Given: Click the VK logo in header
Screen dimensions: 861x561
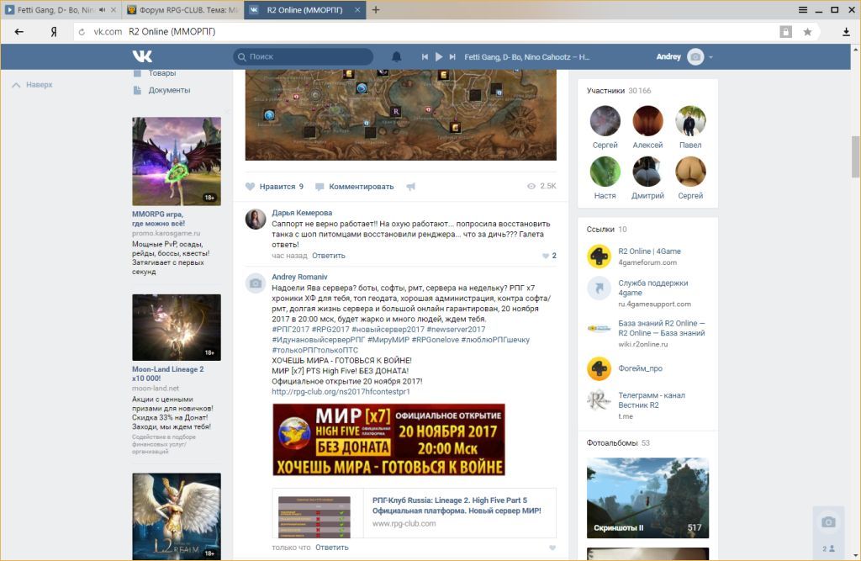Looking at the screenshot, I should [x=142, y=56].
